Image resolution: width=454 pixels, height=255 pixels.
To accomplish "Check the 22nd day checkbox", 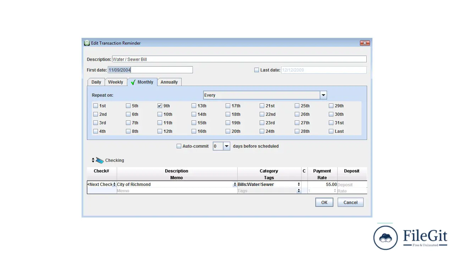I will [262, 114].
